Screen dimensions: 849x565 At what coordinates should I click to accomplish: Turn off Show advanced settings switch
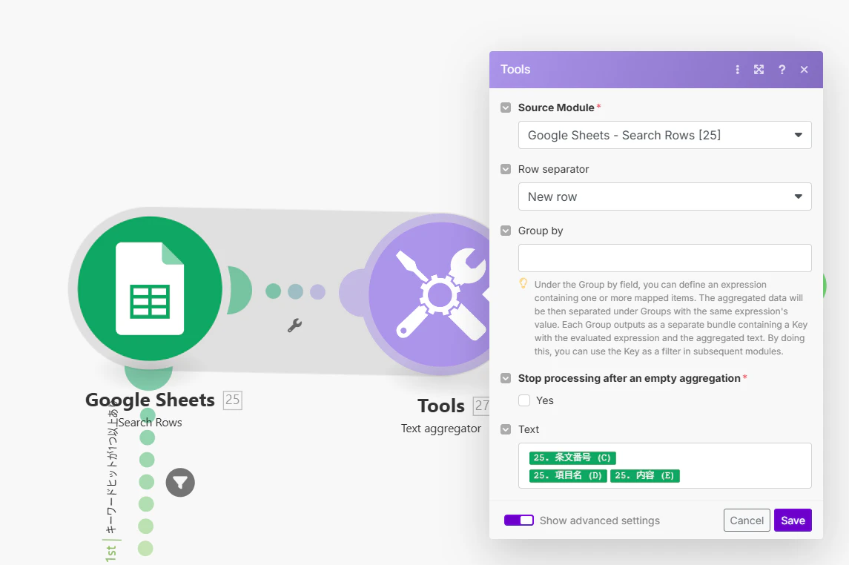coord(519,520)
